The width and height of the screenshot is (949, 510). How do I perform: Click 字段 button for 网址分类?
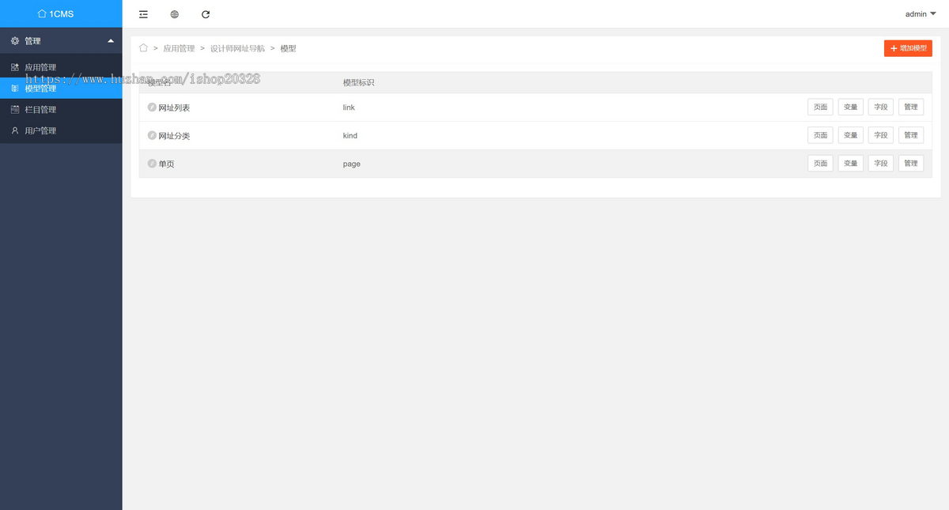coord(881,135)
